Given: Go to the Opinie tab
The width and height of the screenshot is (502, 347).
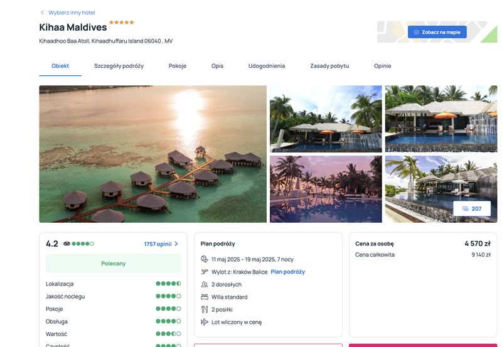Looking at the screenshot, I should (x=383, y=66).
